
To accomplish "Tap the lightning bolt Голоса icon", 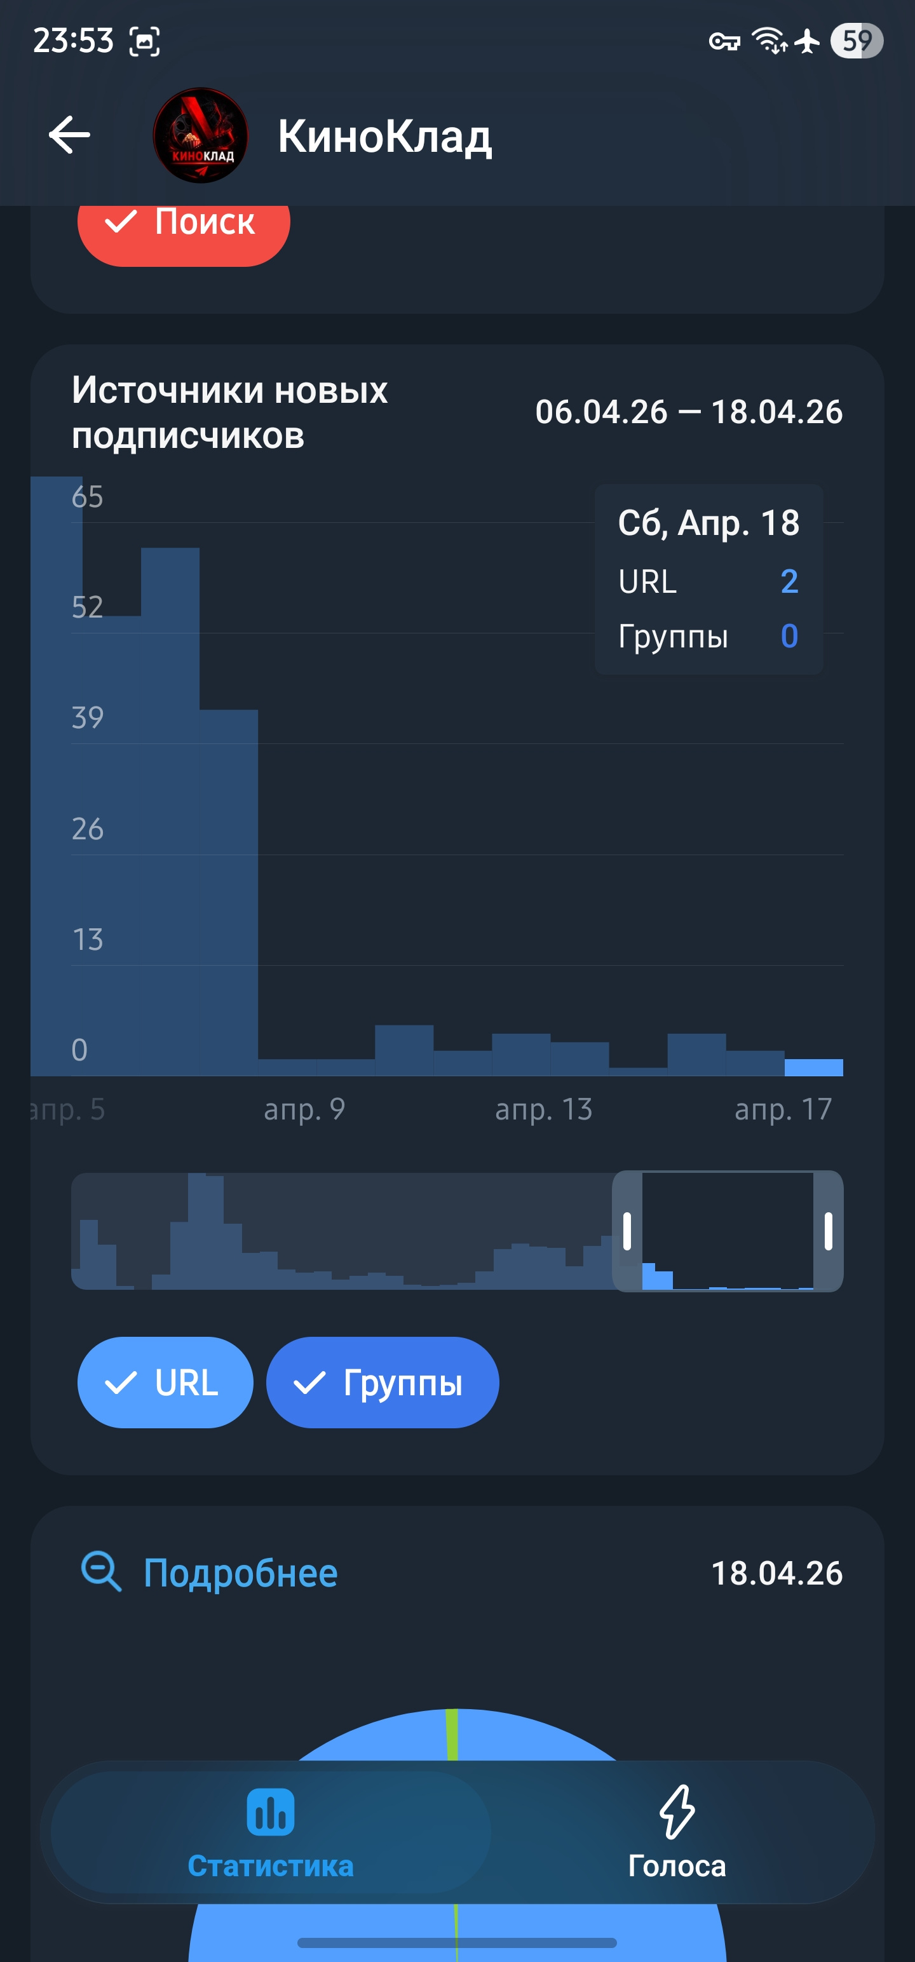I will pyautogui.click(x=677, y=1811).
